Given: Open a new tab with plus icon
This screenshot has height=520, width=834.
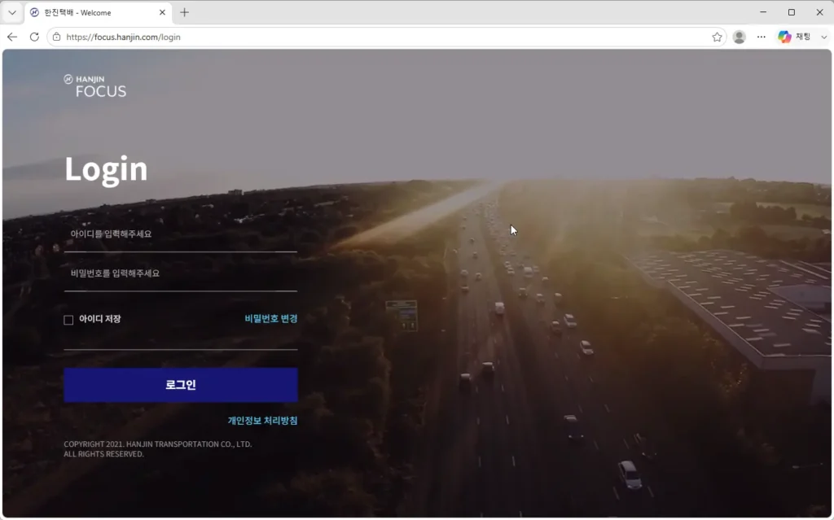Looking at the screenshot, I should click(x=185, y=12).
